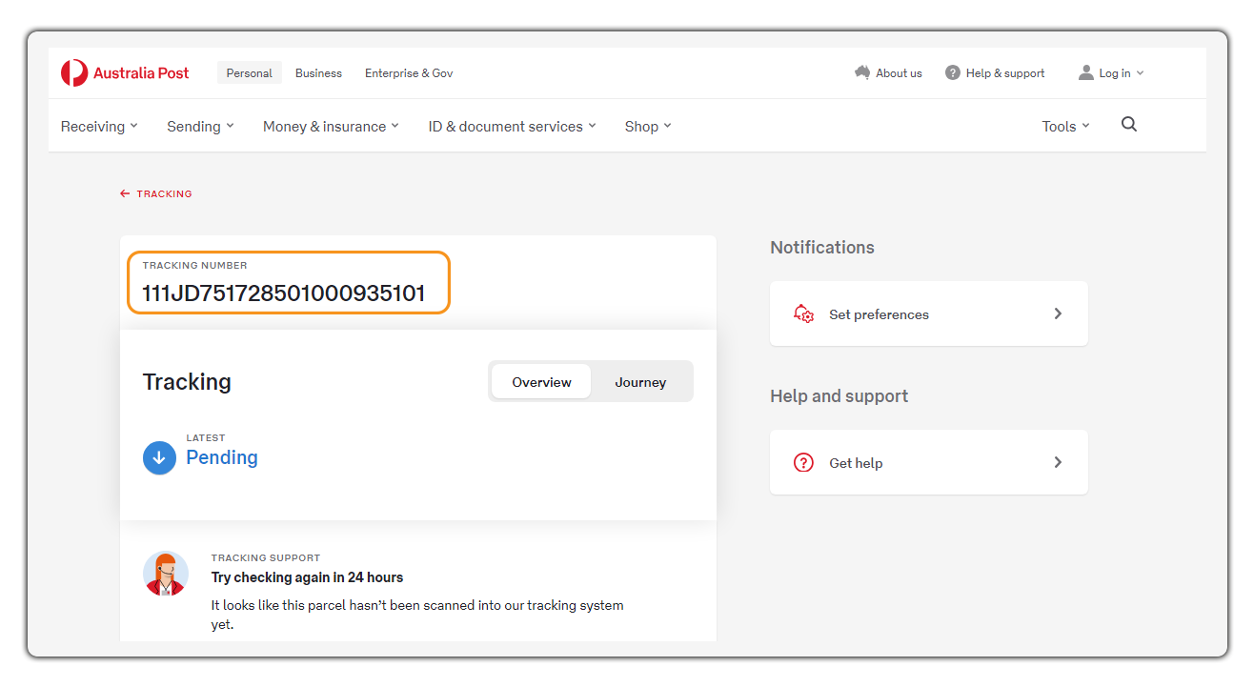This screenshot has width=1254, height=687.
Task: Click the TRACKING NUMBER label
Action: point(194,266)
